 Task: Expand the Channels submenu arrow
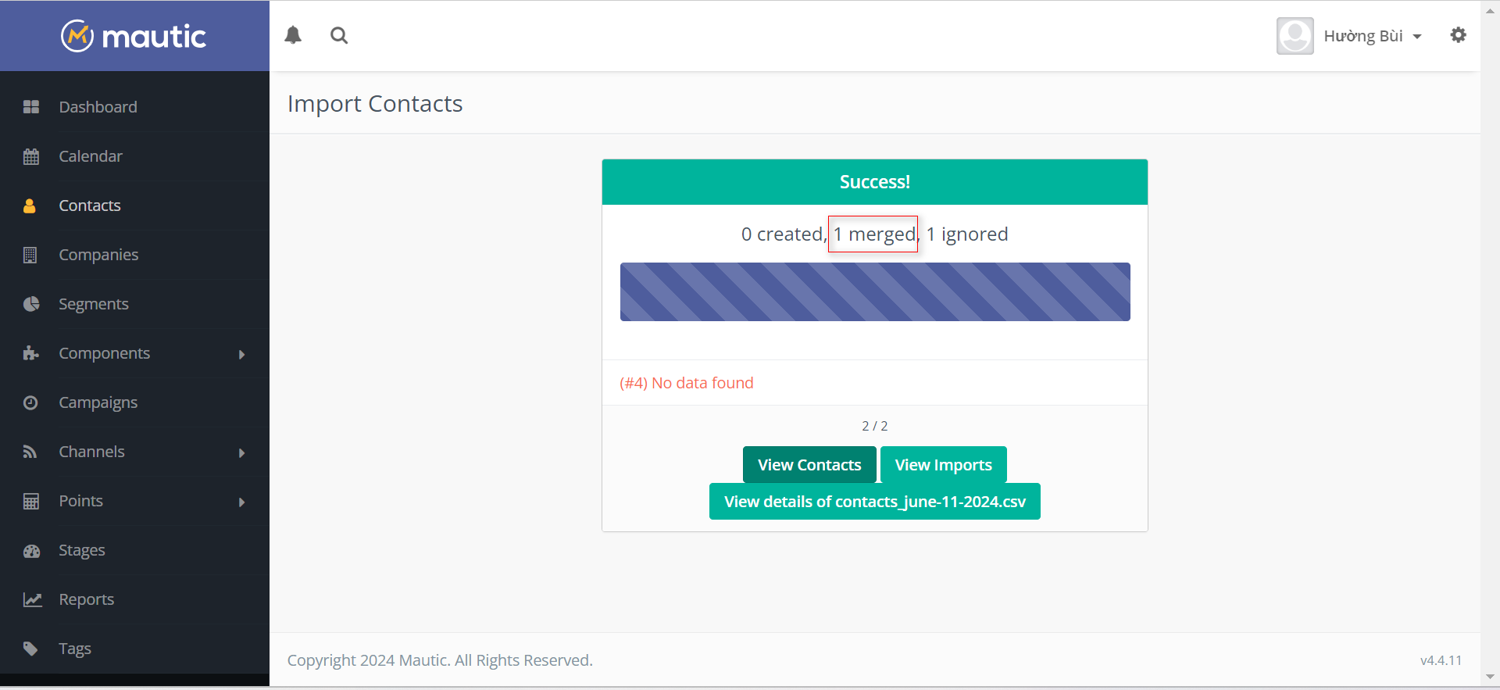241,452
